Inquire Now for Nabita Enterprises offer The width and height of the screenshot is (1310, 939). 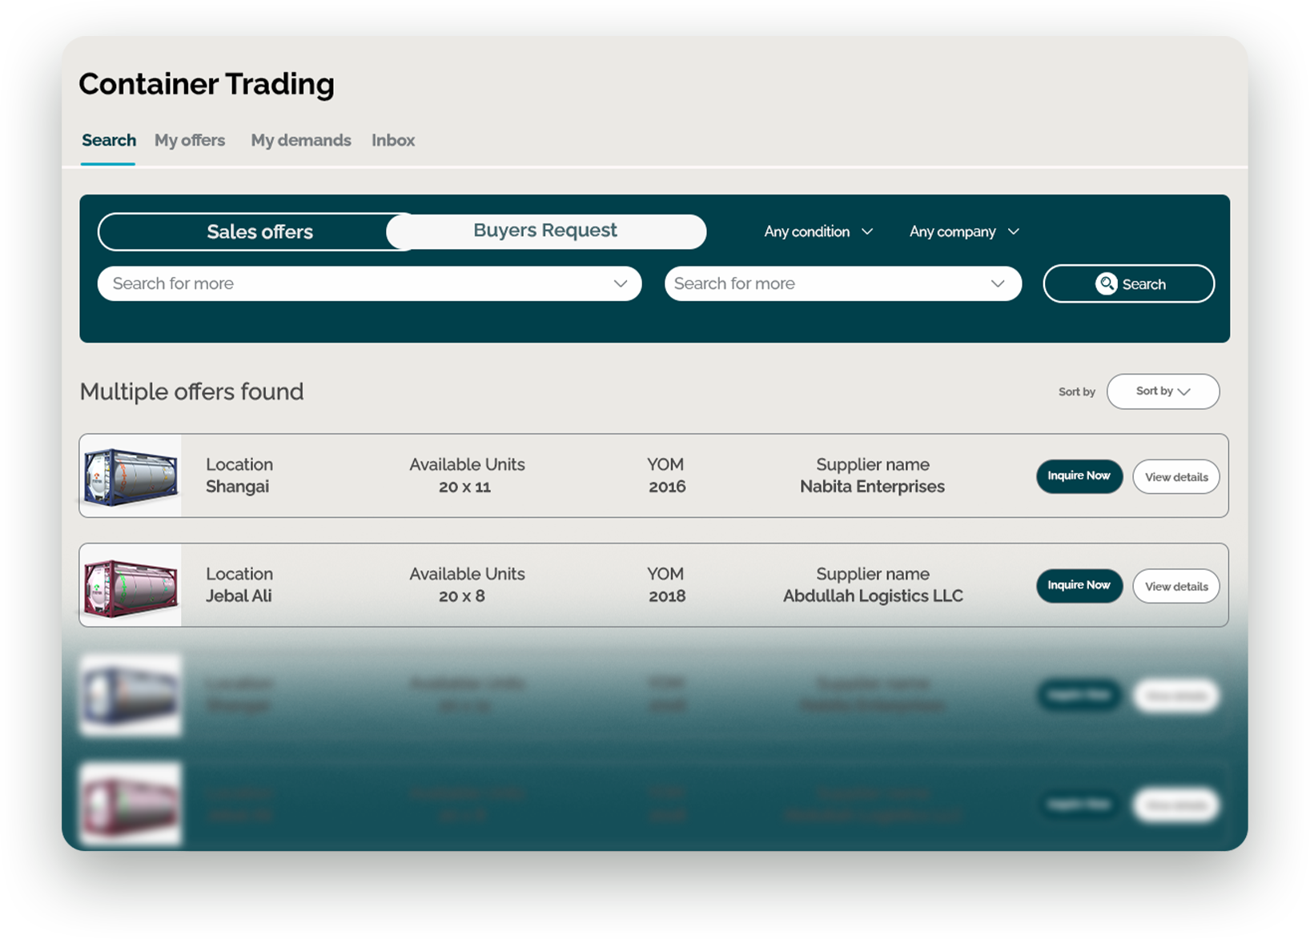pos(1079,476)
